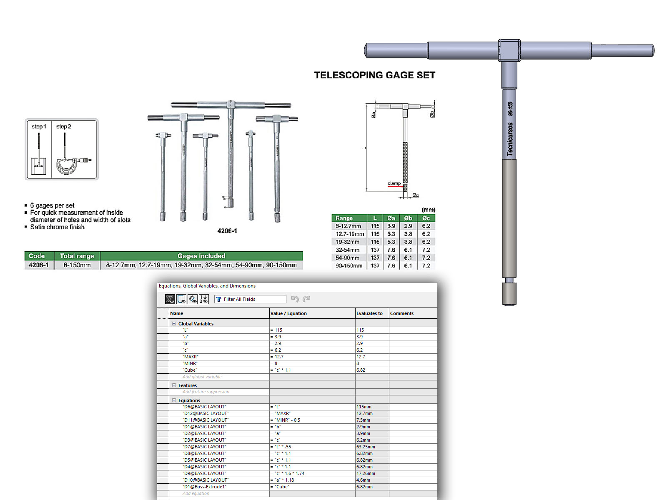Viewport: 667px width, 500px height.
Task: Select equation "D3@BASIC LAYOUT"
Action: [204, 440]
